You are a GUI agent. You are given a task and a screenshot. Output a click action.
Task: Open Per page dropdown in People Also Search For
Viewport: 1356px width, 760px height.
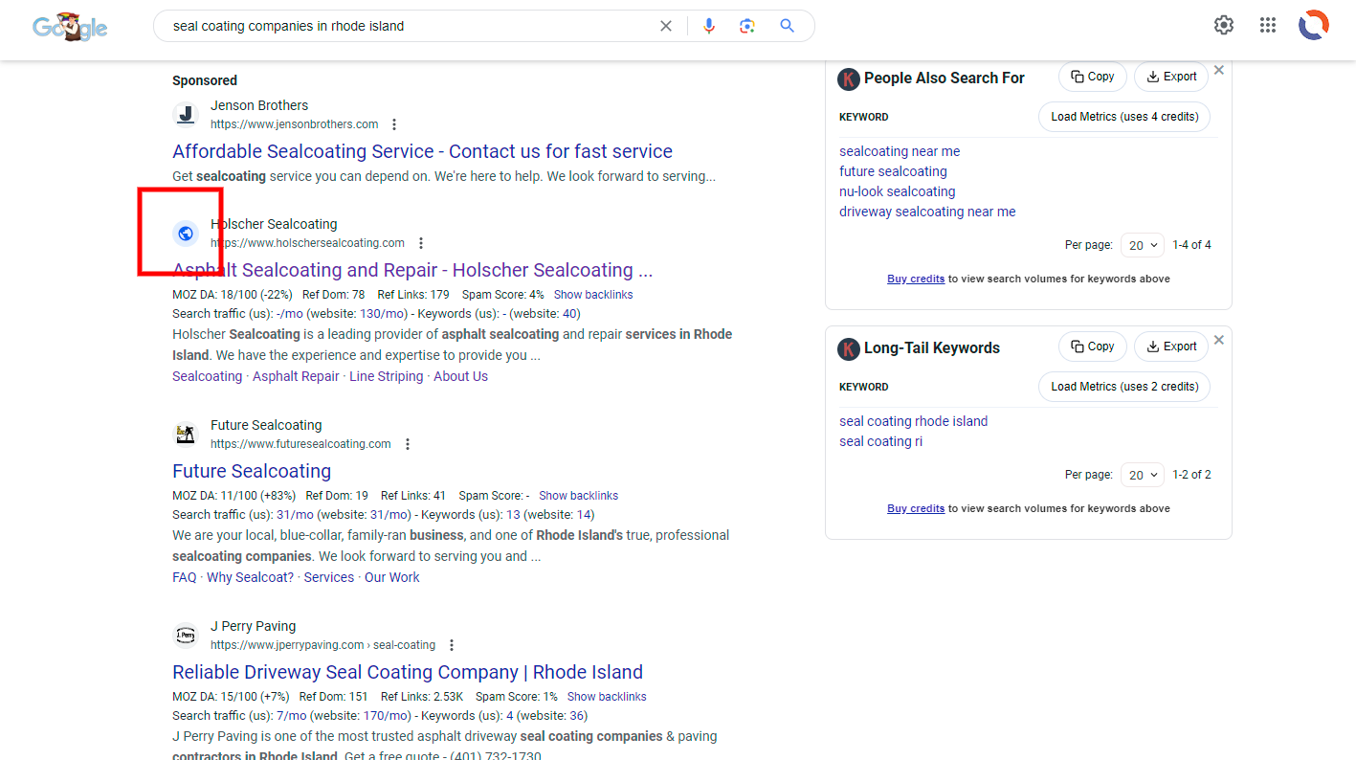[x=1142, y=245]
